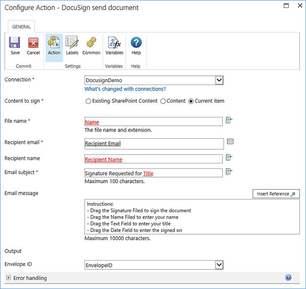This screenshot has height=289, width=306.
Task: Click into the Email subject field
Action: tap(153, 173)
